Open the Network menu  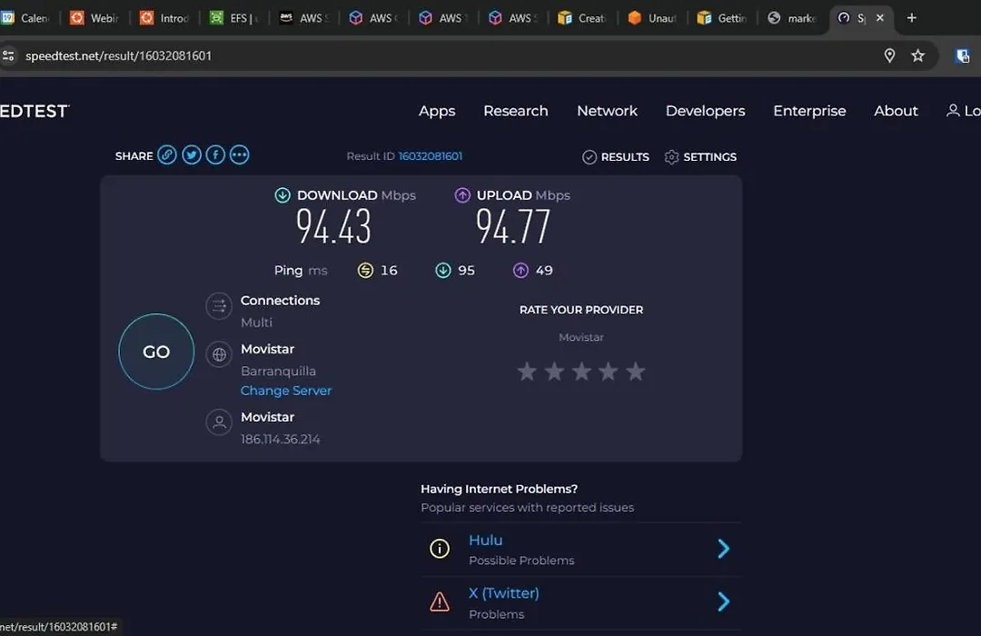click(x=607, y=111)
